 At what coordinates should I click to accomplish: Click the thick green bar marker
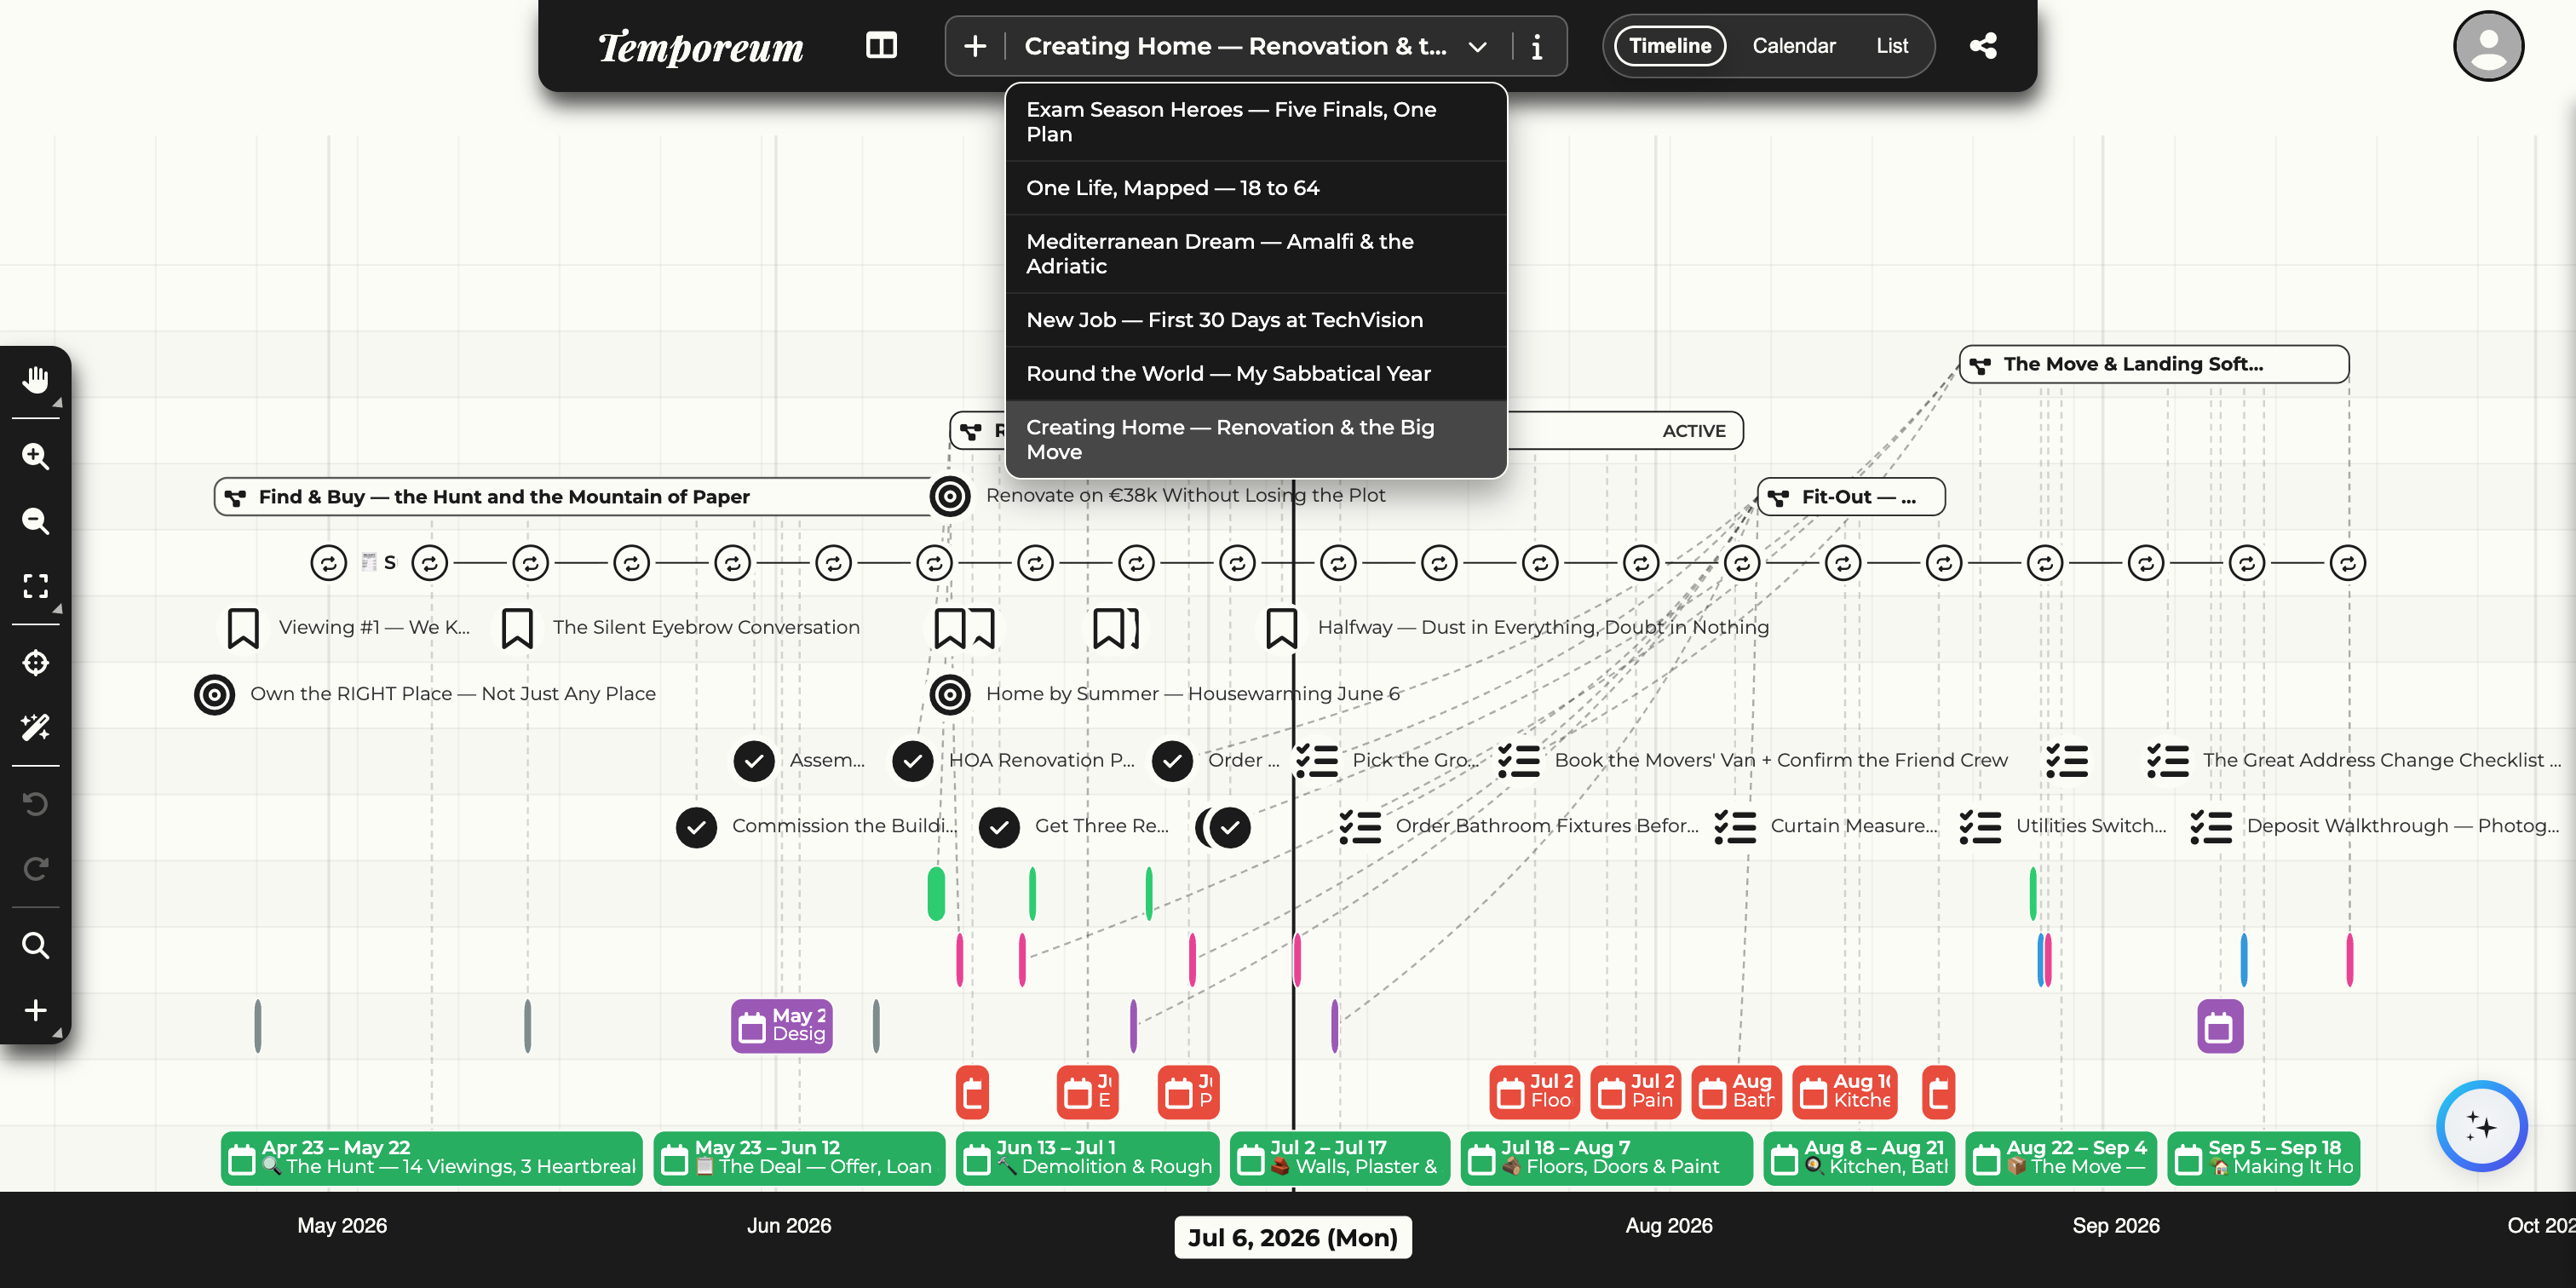click(936, 893)
